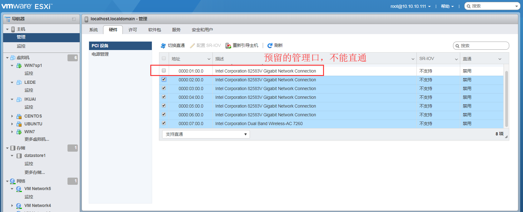Open the SR-IOV column dropdown arrow
Screen dimensions: 523x212
(x=456, y=59)
